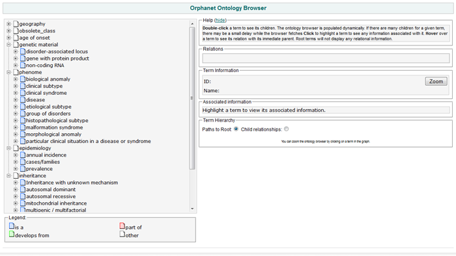Select the 'autosomal recessive' term

pyautogui.click(x=51, y=196)
